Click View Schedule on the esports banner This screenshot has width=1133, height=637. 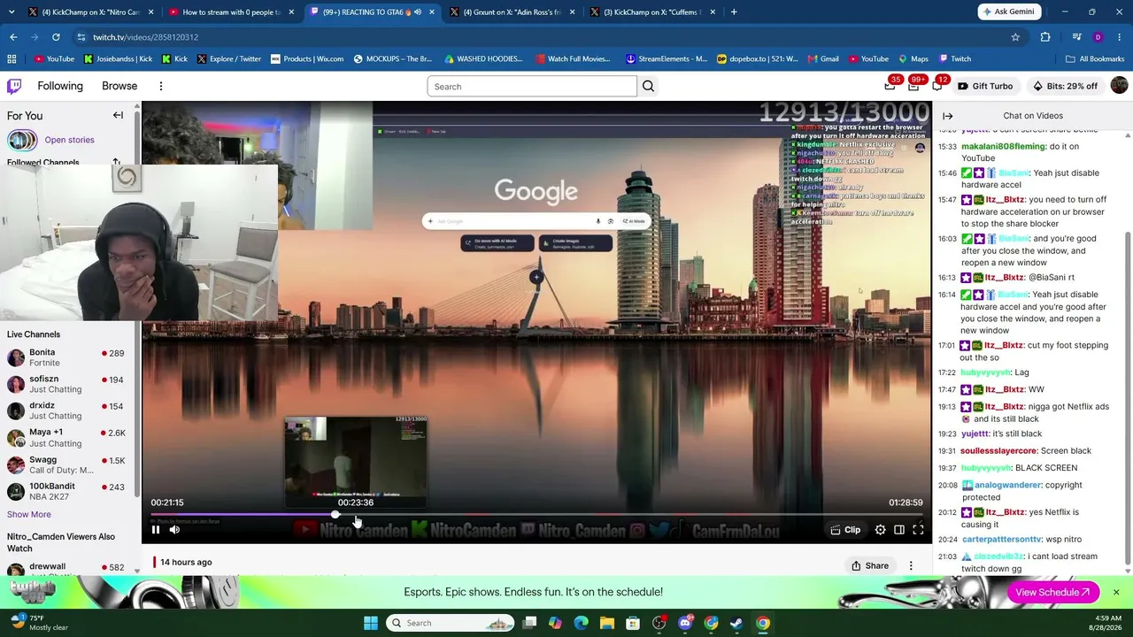1052,592
